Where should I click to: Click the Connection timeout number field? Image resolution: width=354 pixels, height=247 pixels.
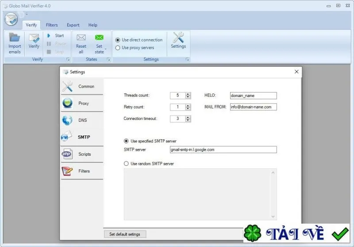tap(178, 119)
